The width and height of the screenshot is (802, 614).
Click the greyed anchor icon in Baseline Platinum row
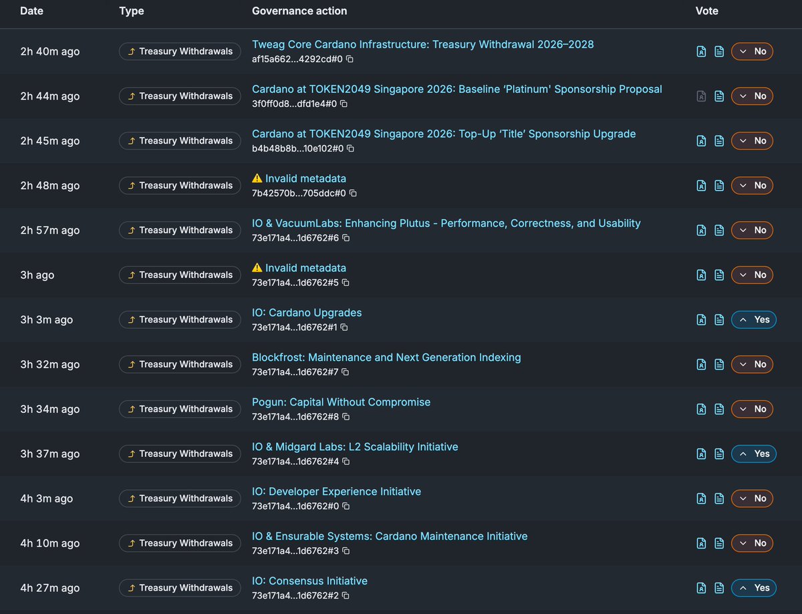pyautogui.click(x=701, y=96)
